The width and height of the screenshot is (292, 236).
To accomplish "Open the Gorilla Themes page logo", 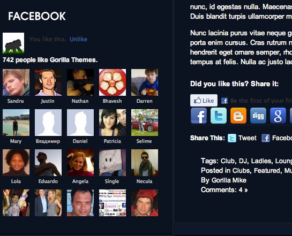I will pos(13,43).
